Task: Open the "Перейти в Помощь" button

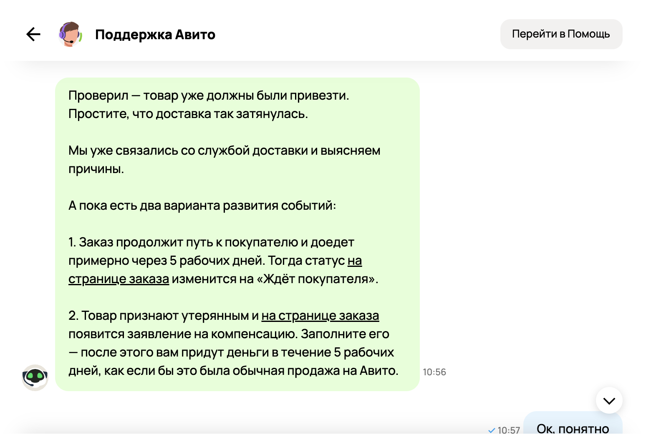Action: (x=561, y=34)
